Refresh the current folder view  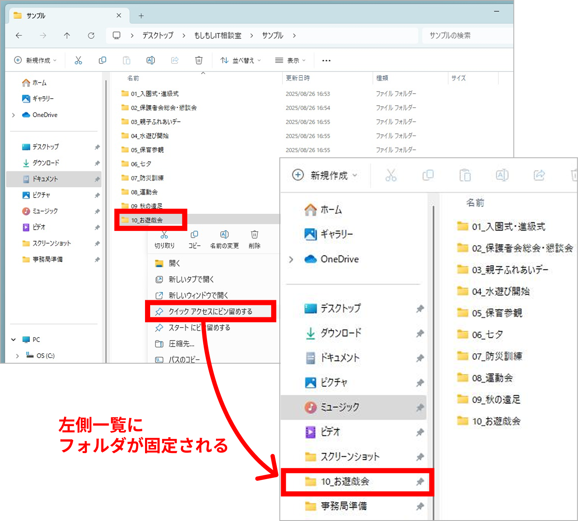(x=91, y=36)
